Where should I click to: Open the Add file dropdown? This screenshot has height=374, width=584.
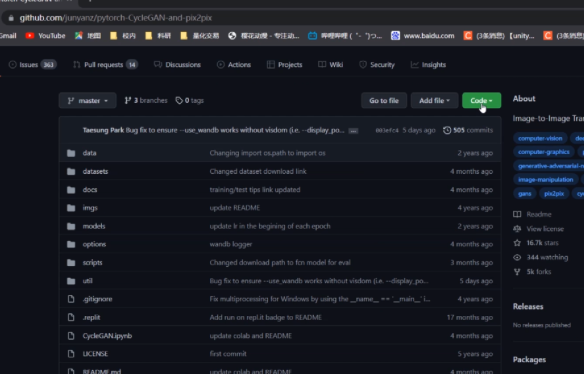coord(434,101)
